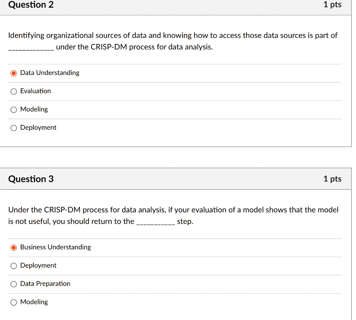
Task: Click the Deployment label under Question 2
Action: pos(38,127)
